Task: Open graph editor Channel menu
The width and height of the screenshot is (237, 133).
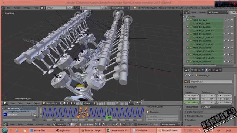Action: click(40, 124)
